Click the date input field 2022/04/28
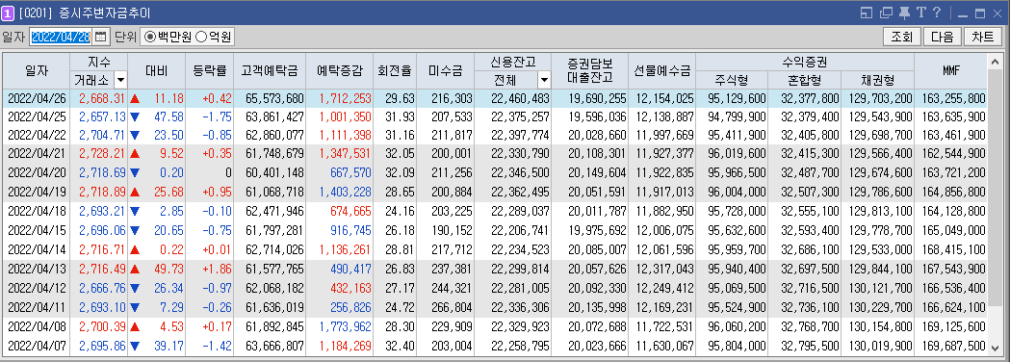 pos(62,37)
